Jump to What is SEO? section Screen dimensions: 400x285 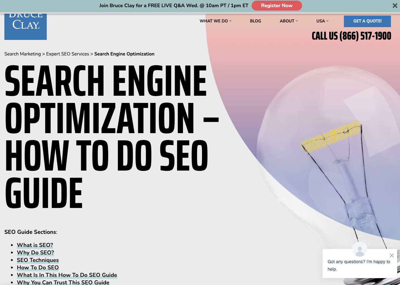(x=35, y=245)
